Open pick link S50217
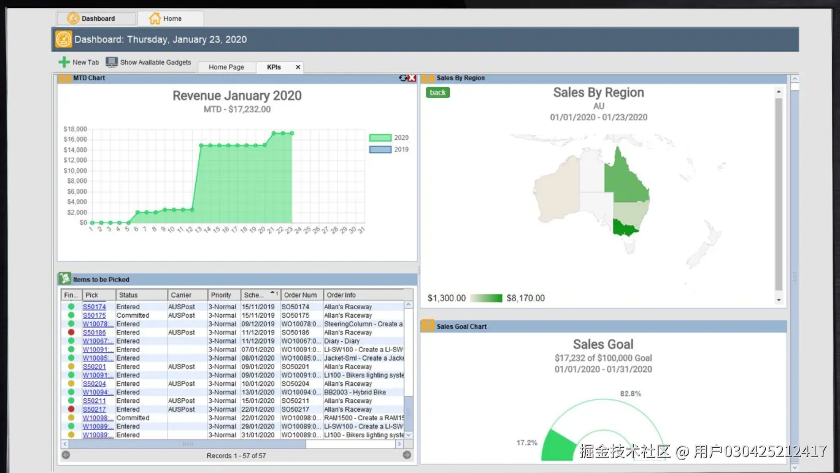Viewport: 840px width, 473px height. coord(94,409)
